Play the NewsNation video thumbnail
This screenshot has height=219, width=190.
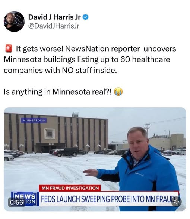pos(95,159)
